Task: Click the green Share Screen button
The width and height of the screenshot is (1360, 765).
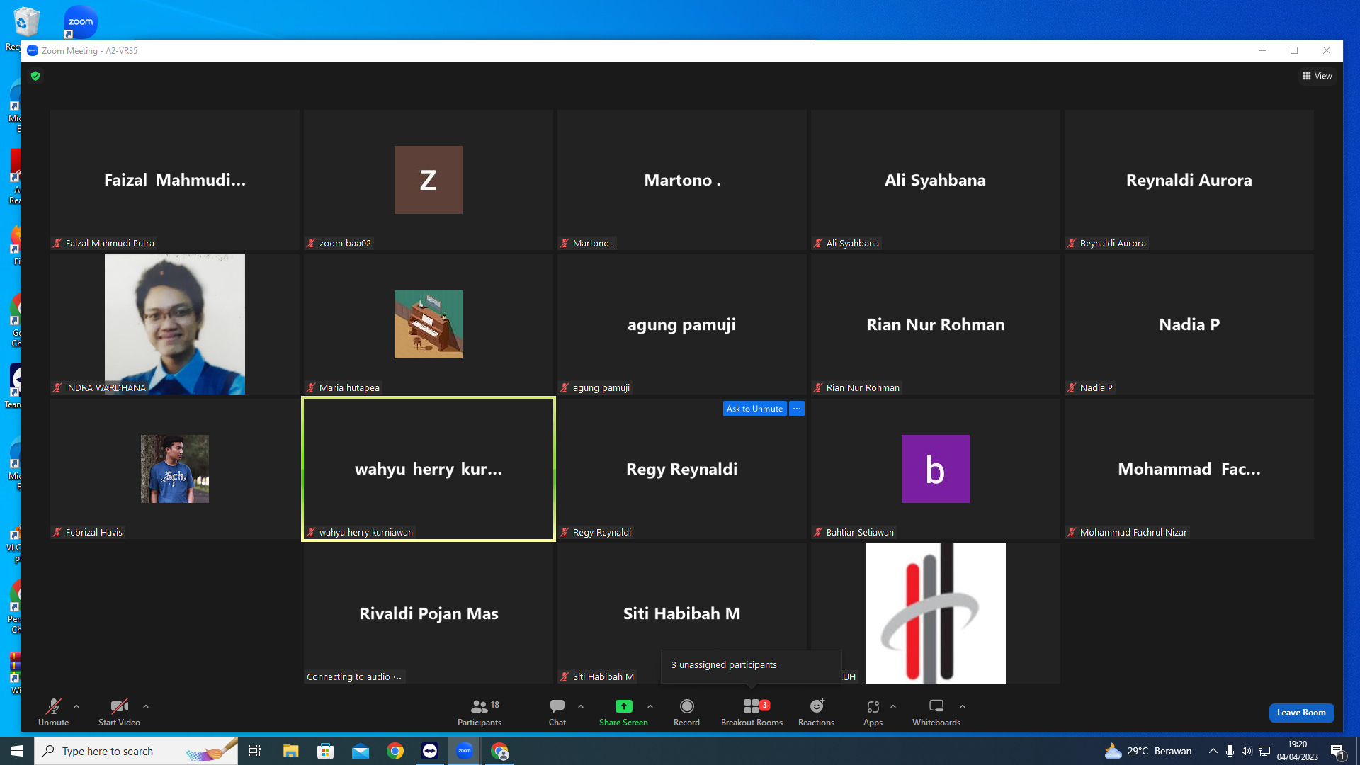Action: click(x=623, y=712)
